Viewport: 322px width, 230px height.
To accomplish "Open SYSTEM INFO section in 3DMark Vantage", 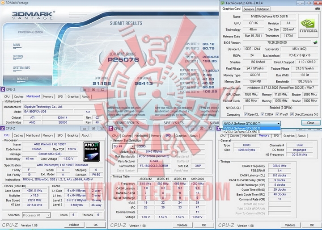I will pyautogui.click(x=21, y=68).
